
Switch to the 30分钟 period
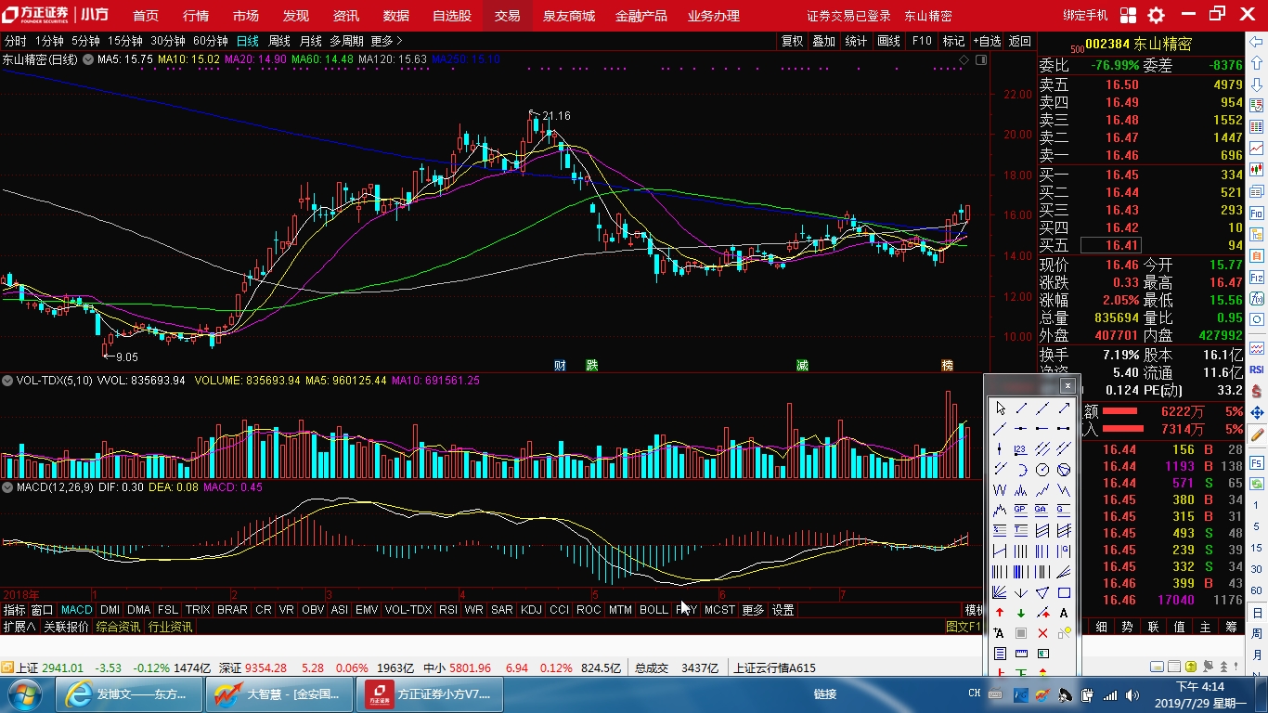(x=168, y=41)
